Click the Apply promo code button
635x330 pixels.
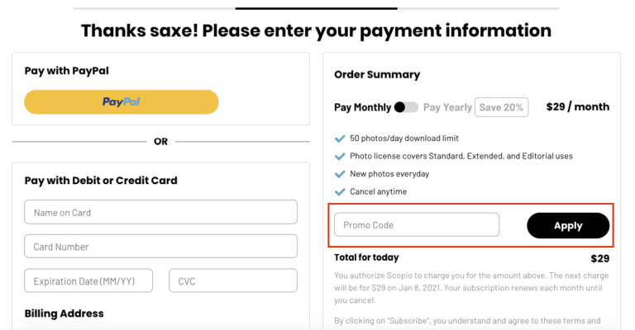pyautogui.click(x=568, y=225)
